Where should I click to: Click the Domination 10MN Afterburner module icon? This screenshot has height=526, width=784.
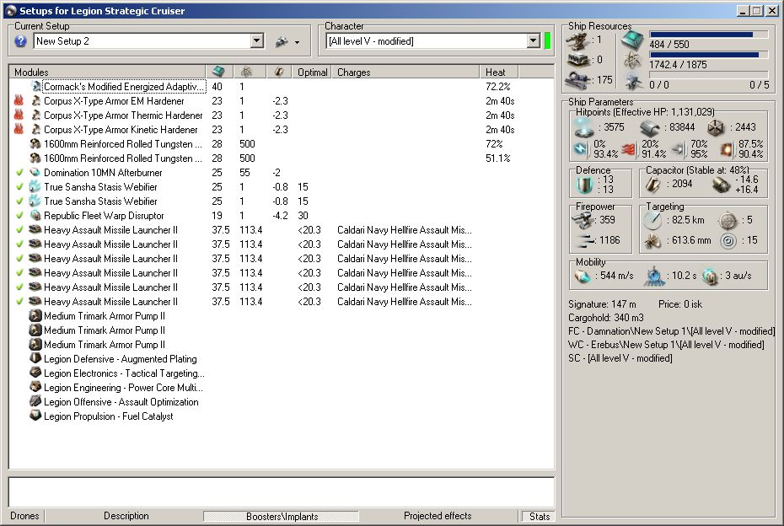(36, 173)
